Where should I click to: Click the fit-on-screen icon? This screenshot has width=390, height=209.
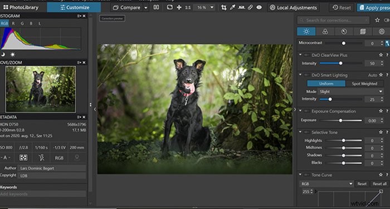(x=169, y=7)
